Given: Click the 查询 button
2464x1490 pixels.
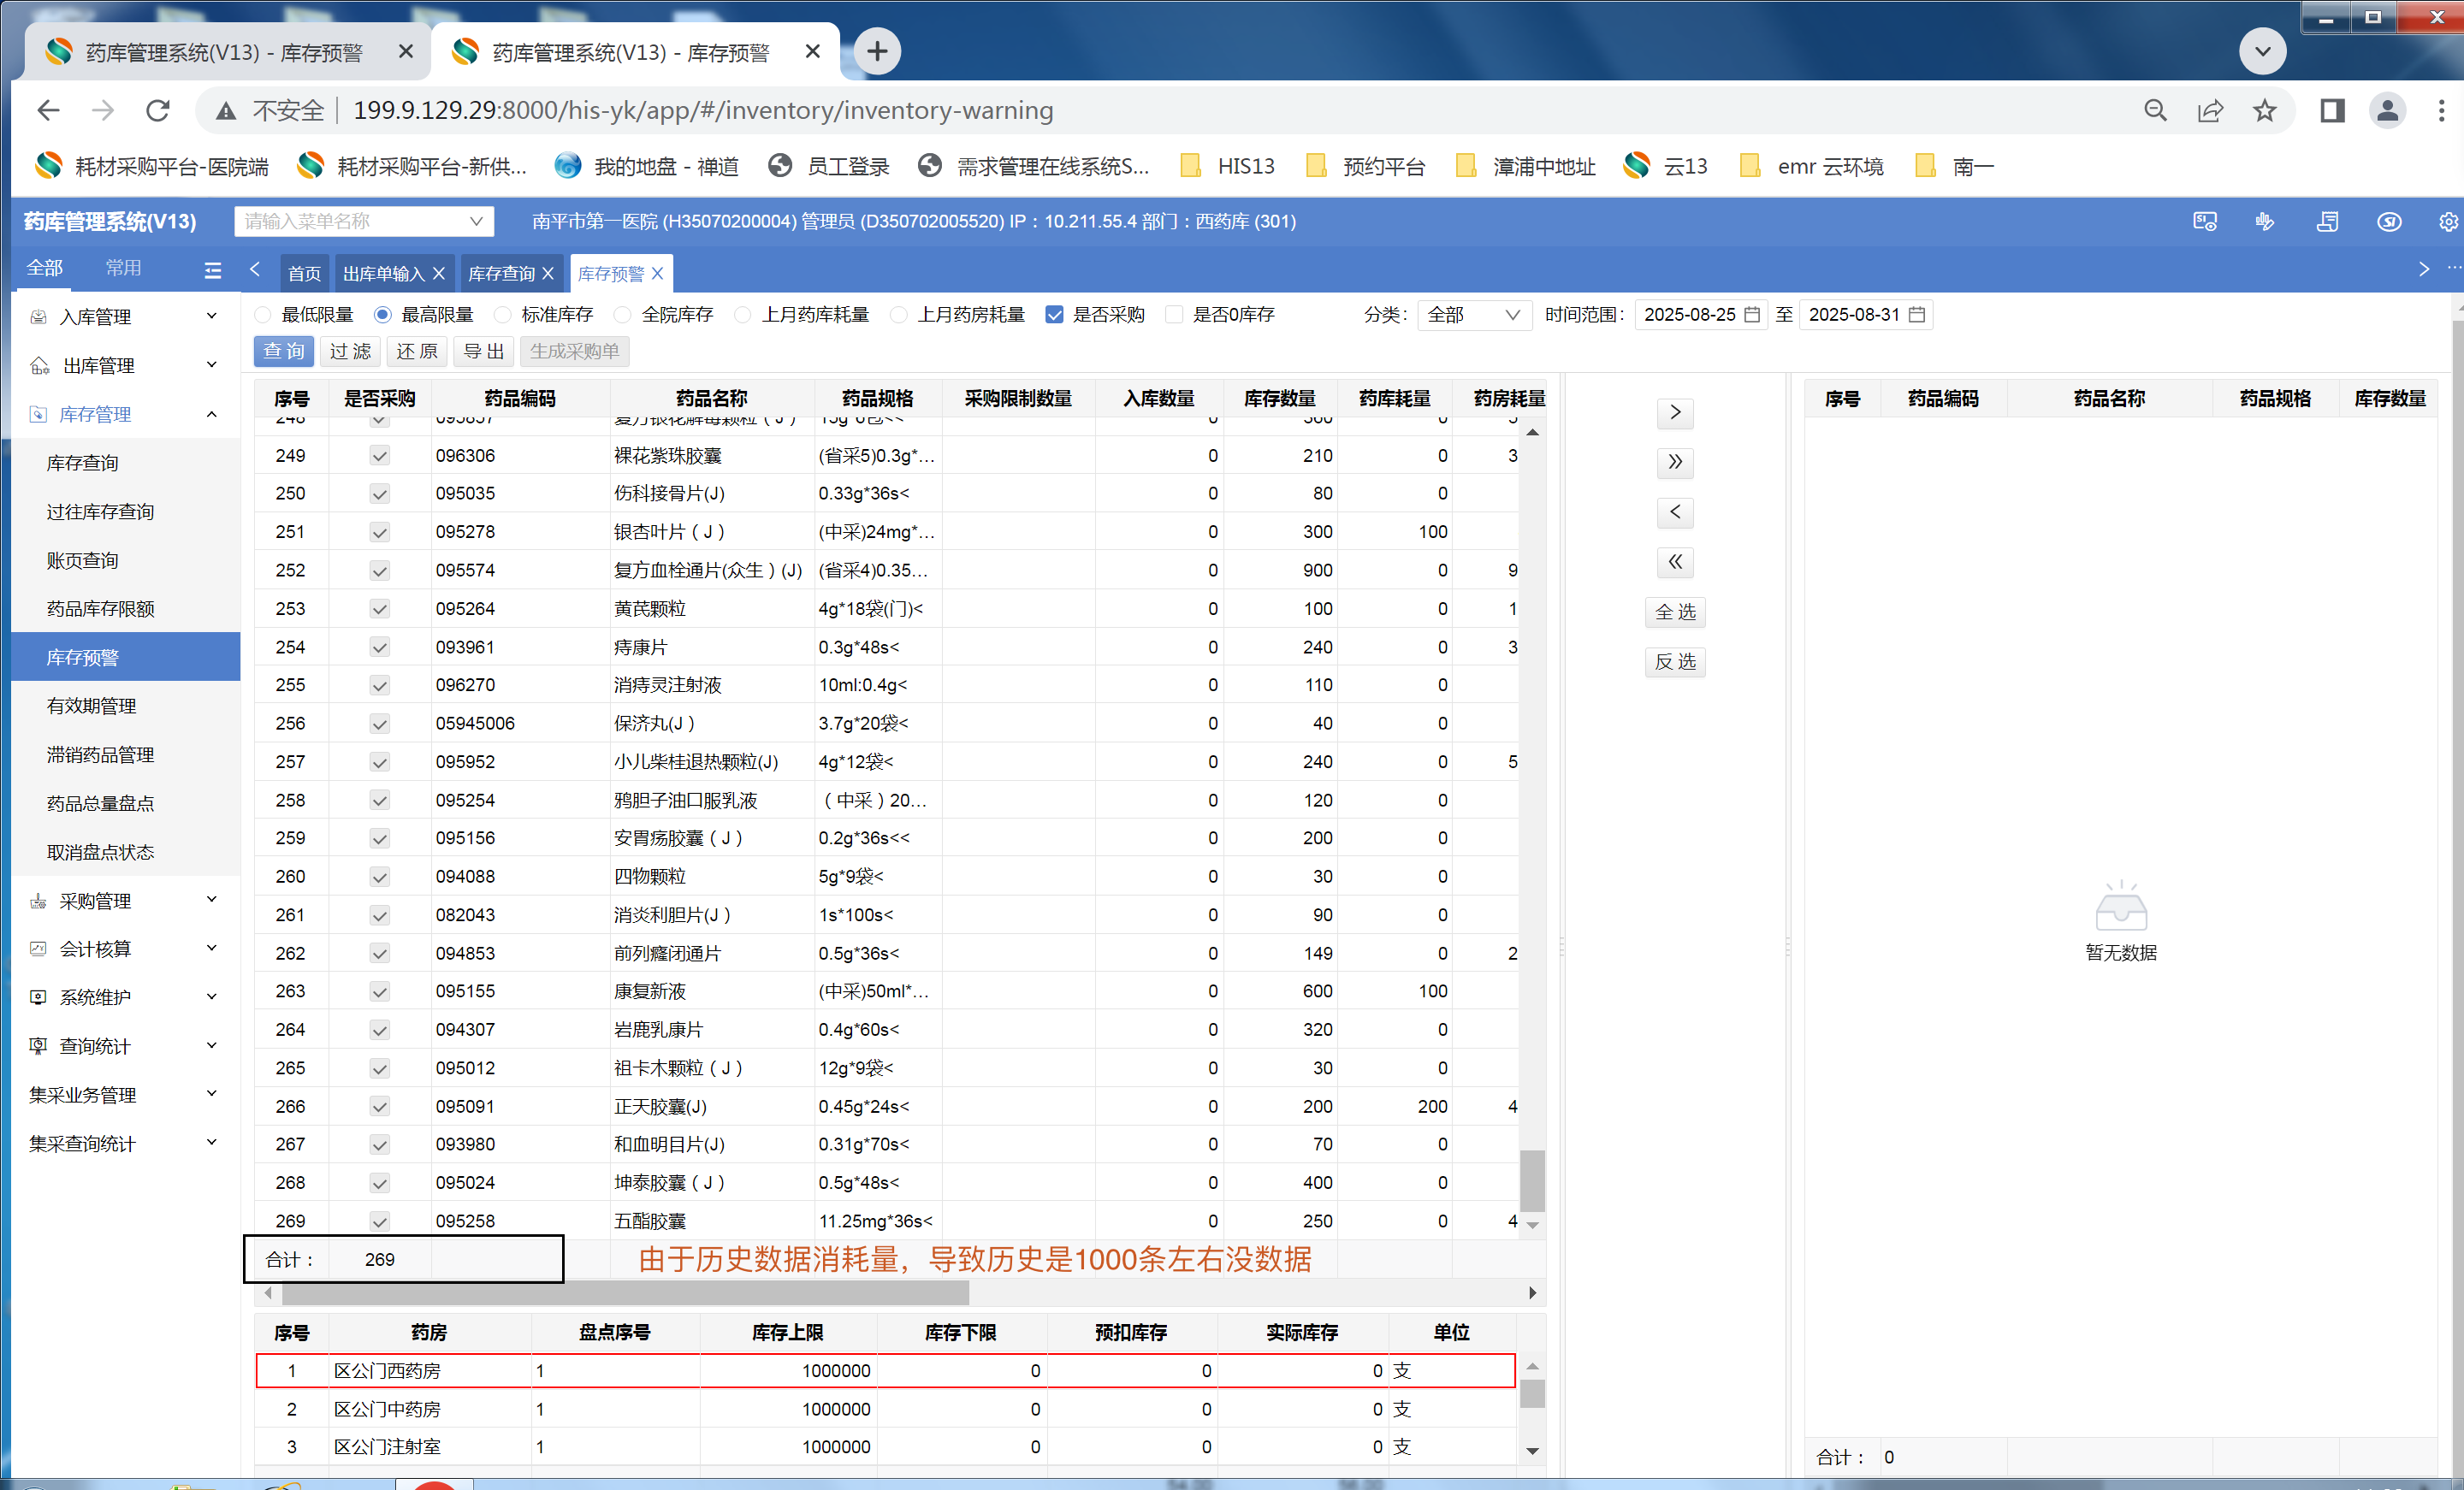Looking at the screenshot, I should [x=284, y=351].
